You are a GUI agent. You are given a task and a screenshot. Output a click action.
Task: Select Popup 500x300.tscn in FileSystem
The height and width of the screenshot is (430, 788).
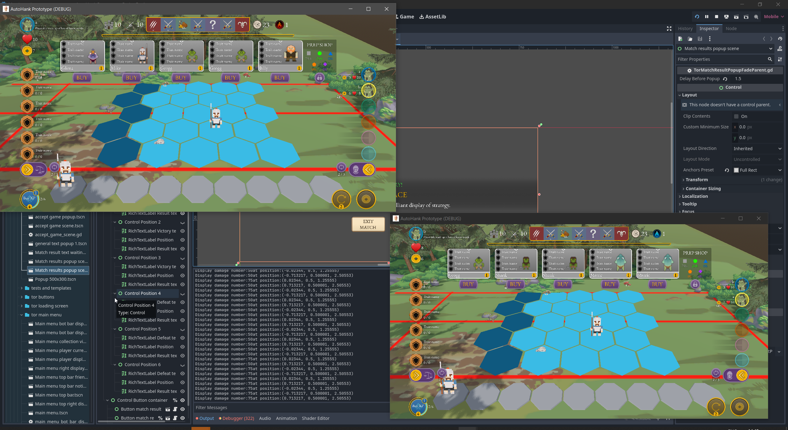pyautogui.click(x=55, y=279)
